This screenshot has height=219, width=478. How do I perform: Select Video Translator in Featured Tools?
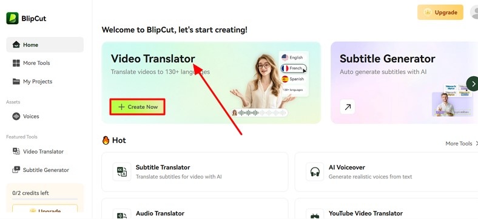tap(45, 151)
